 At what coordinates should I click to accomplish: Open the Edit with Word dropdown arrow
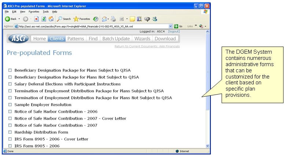(127, 19)
